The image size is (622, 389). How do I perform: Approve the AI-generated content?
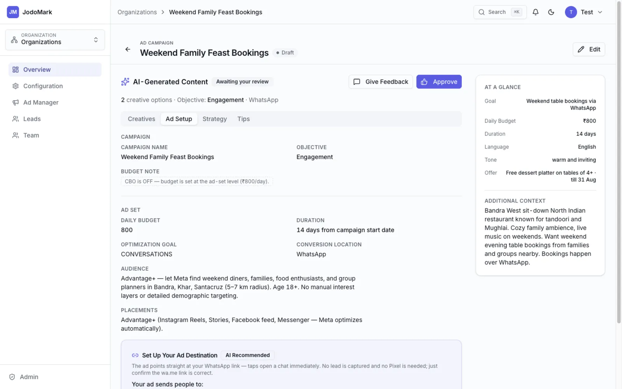[x=439, y=82]
